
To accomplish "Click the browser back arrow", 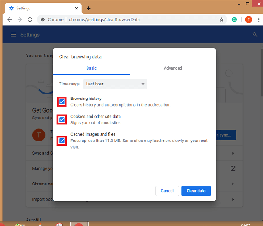I will [9, 19].
